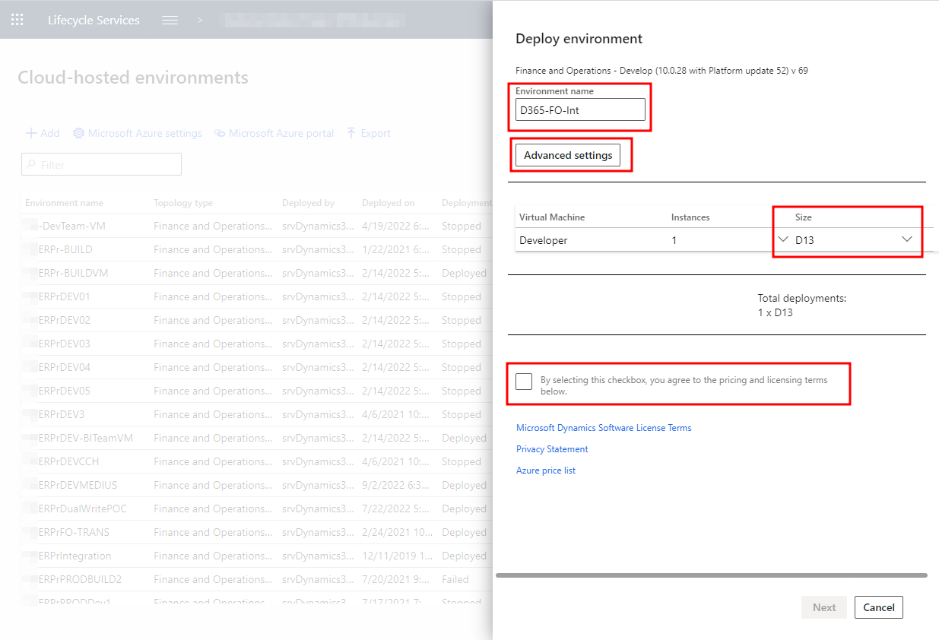Open Advanced settings

[567, 154]
